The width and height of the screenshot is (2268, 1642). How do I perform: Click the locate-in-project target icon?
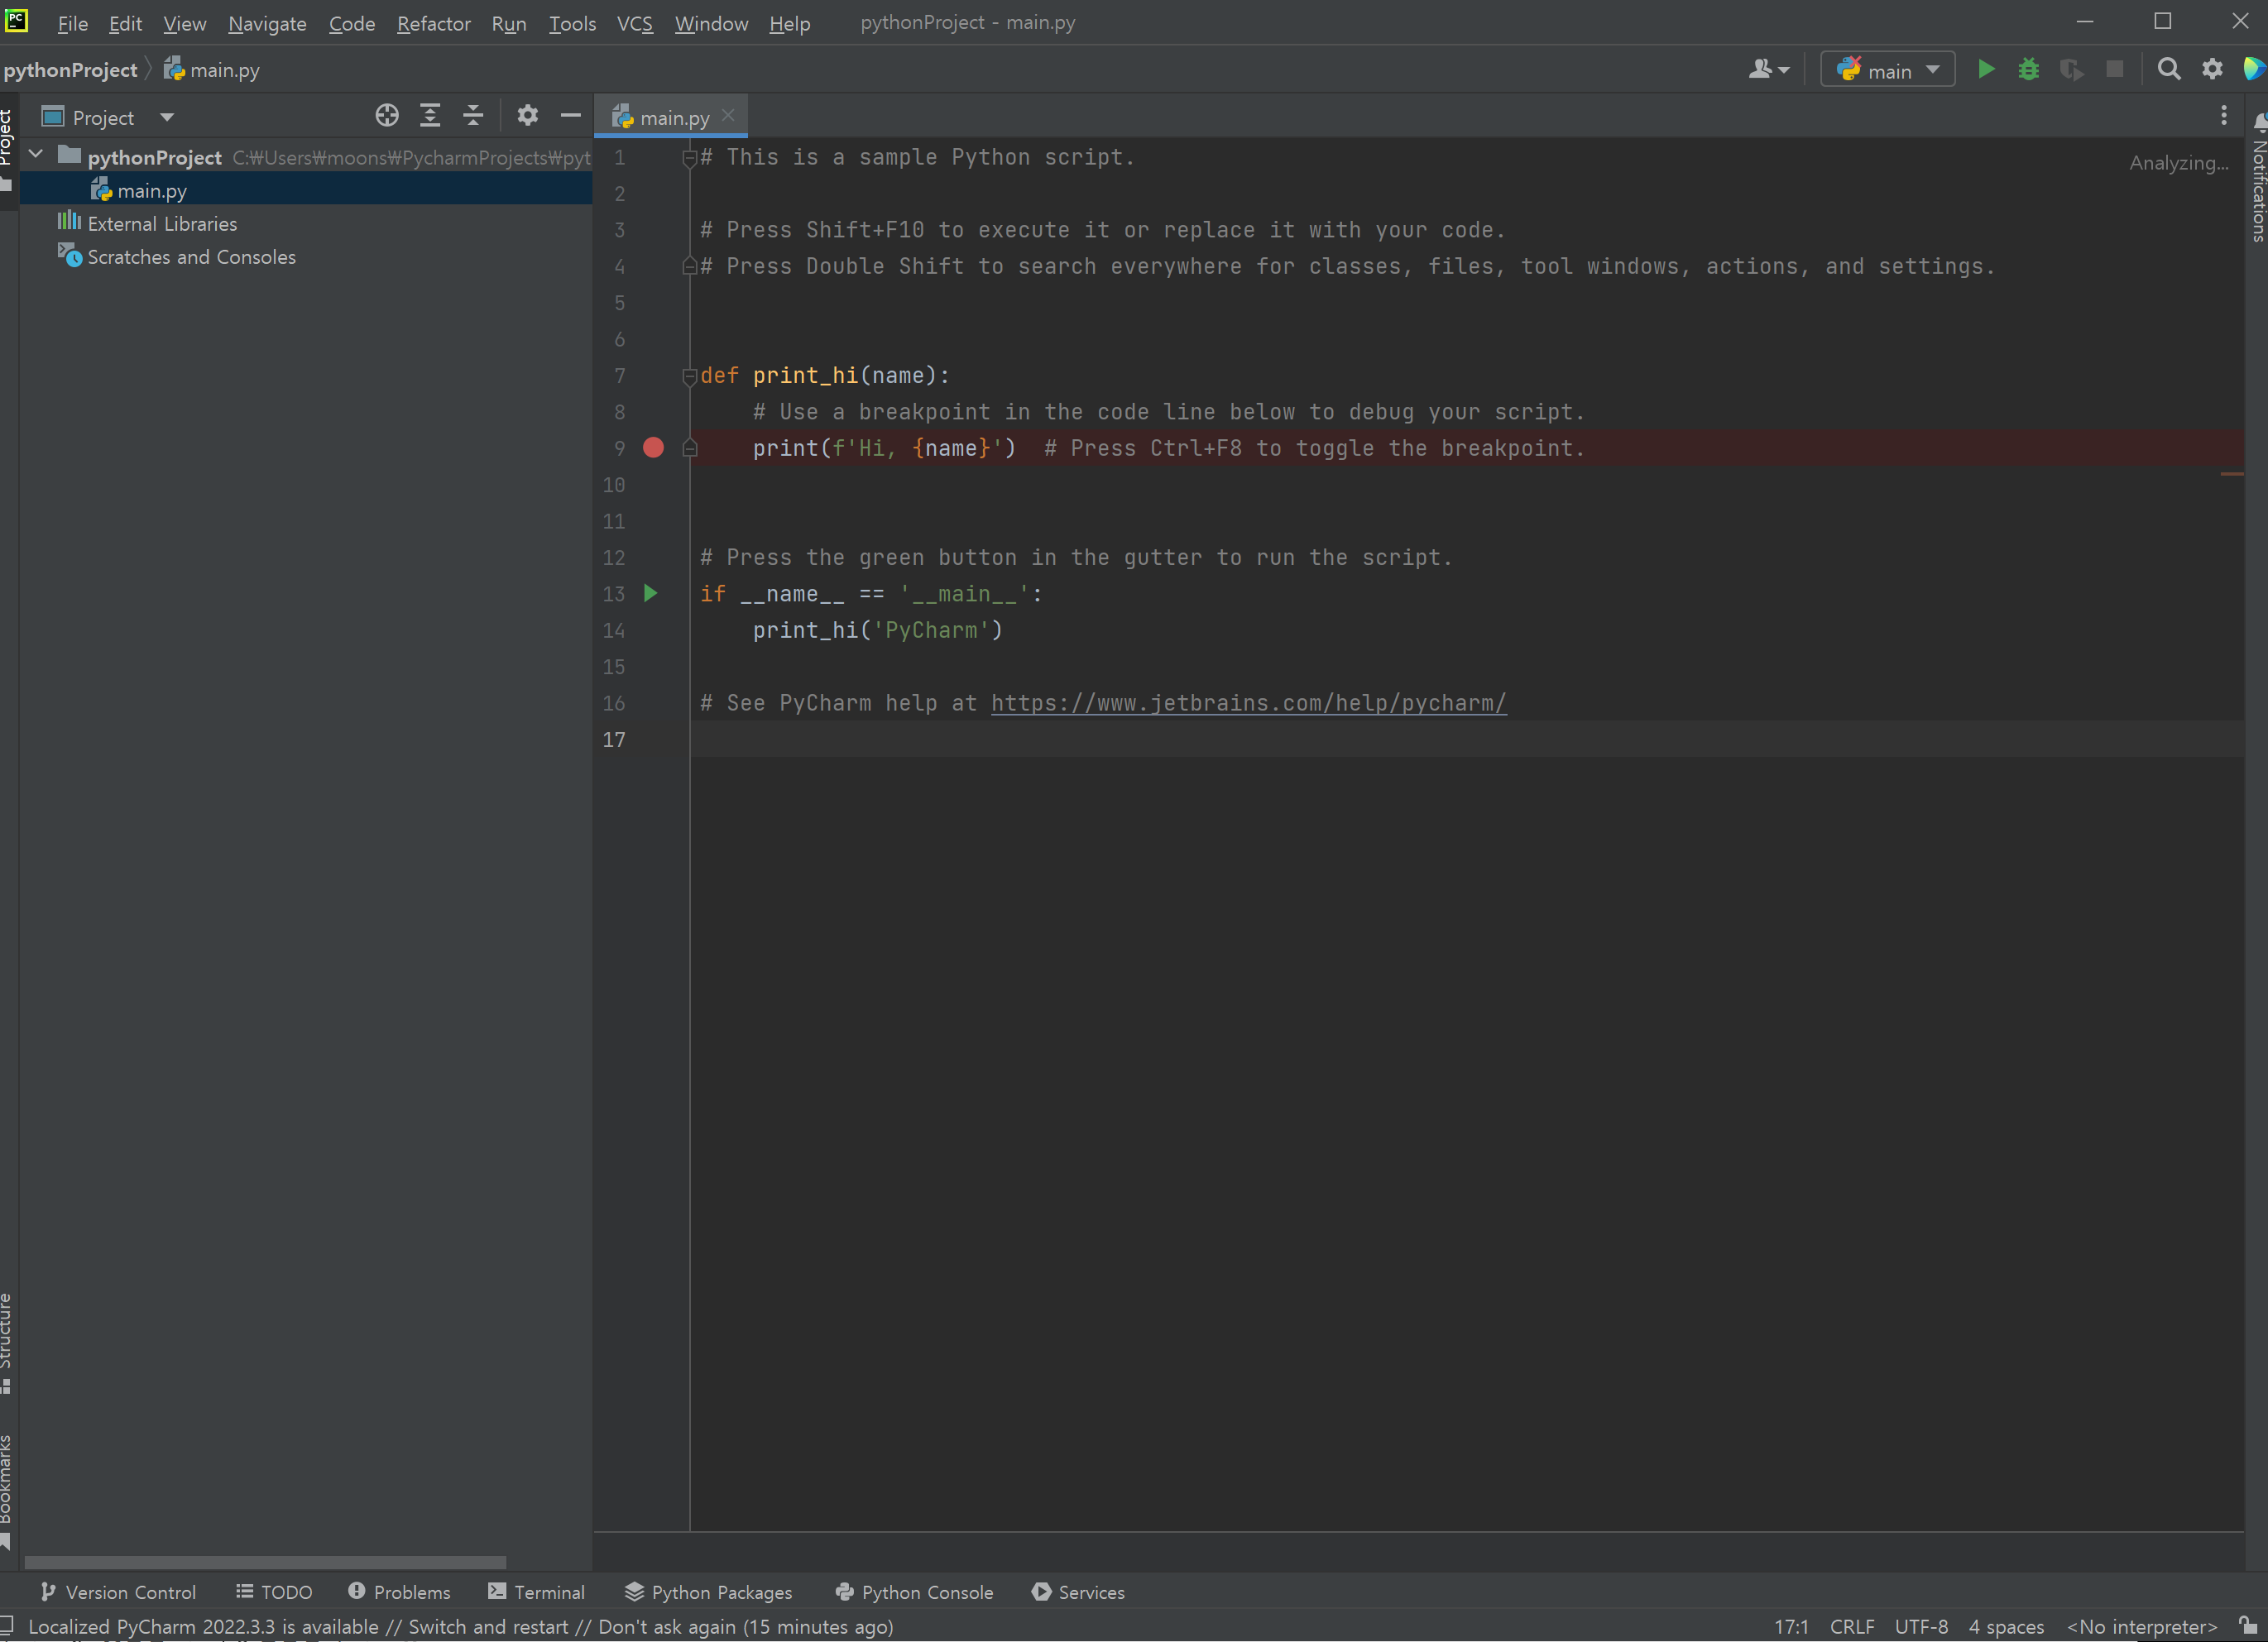tap(387, 116)
